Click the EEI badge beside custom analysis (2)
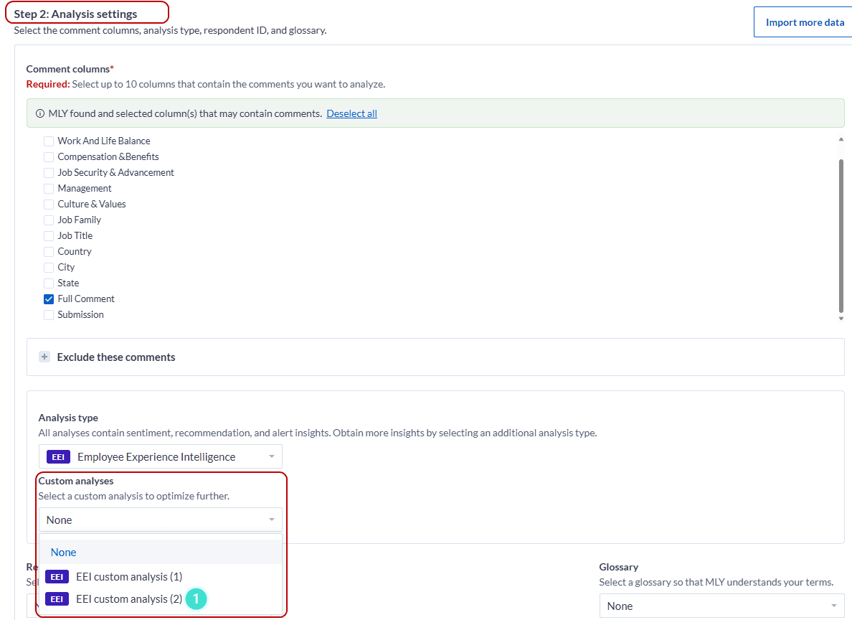Screen dimensions: 852x620 [x=57, y=598]
